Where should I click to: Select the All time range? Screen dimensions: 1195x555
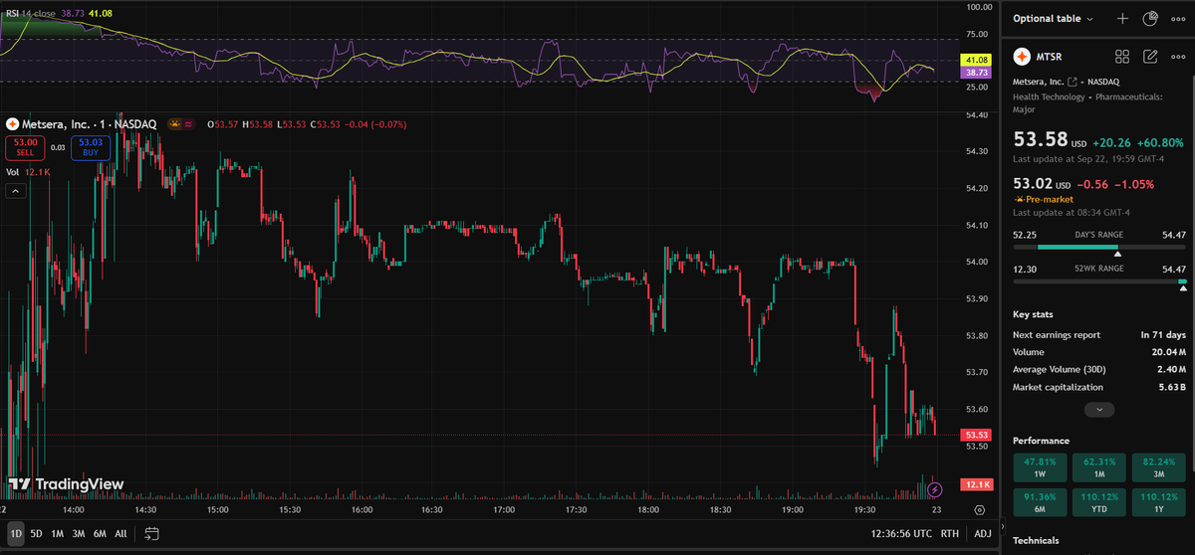click(x=120, y=533)
